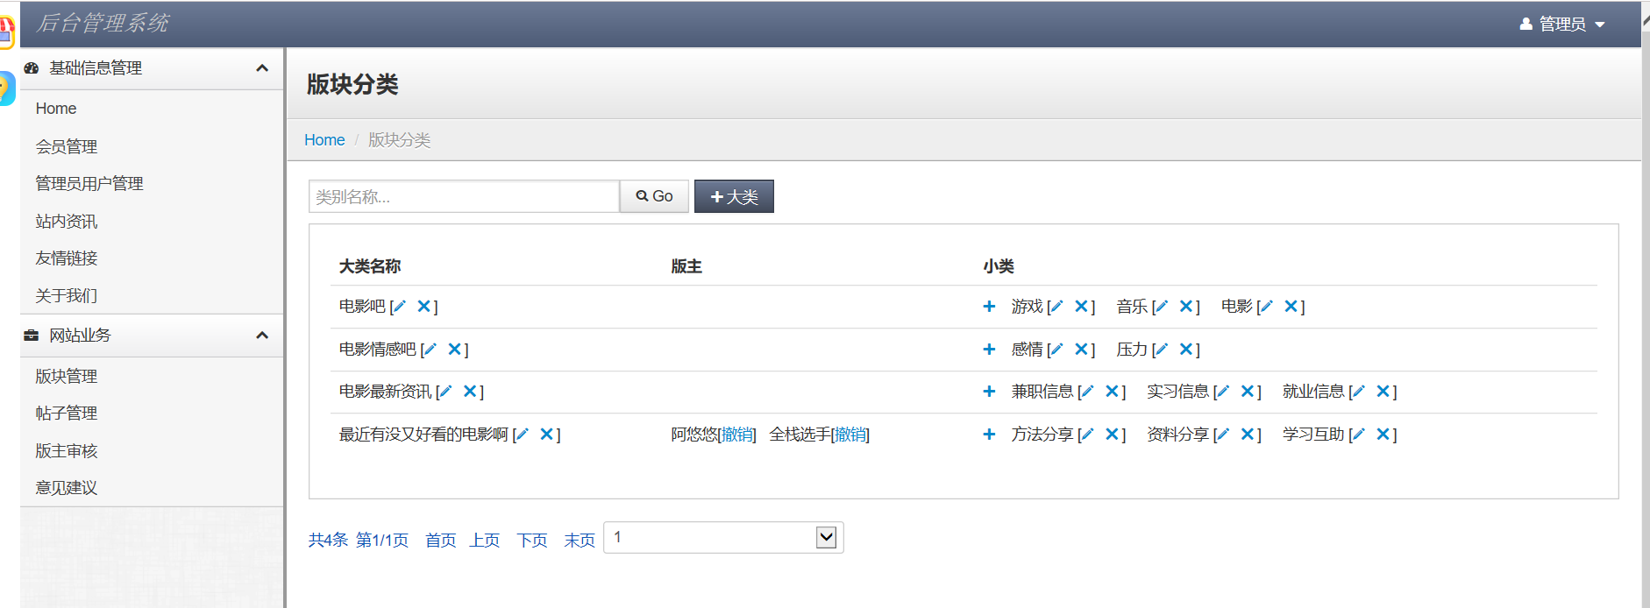The height and width of the screenshot is (608, 1650).
Task: Go to 下页 next page link
Action: [x=532, y=541]
